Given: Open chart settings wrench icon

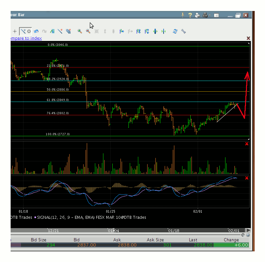Looking at the screenshot, I should click(183, 31).
